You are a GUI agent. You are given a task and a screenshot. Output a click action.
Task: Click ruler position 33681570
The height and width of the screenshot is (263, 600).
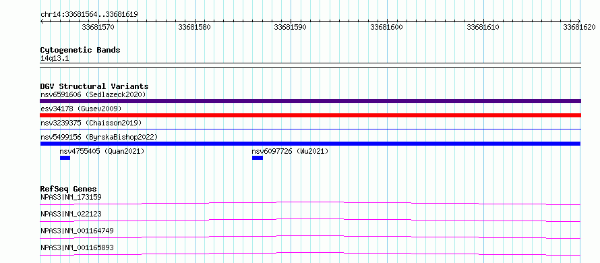click(x=98, y=27)
